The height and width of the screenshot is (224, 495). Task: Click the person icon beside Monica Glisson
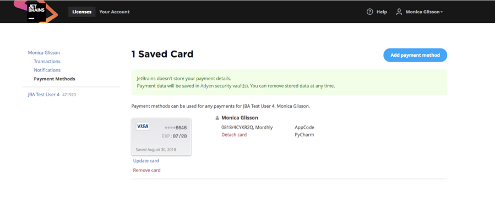coord(217,118)
